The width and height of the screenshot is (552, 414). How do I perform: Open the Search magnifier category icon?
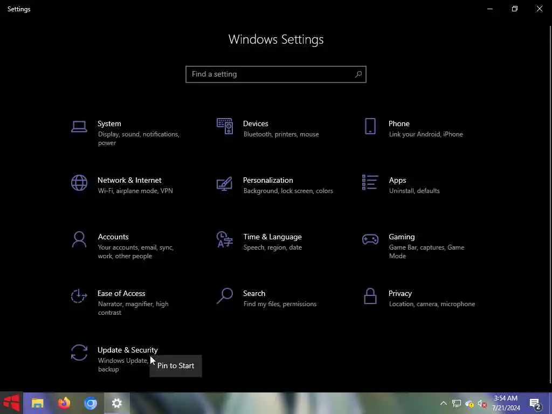[225, 296]
